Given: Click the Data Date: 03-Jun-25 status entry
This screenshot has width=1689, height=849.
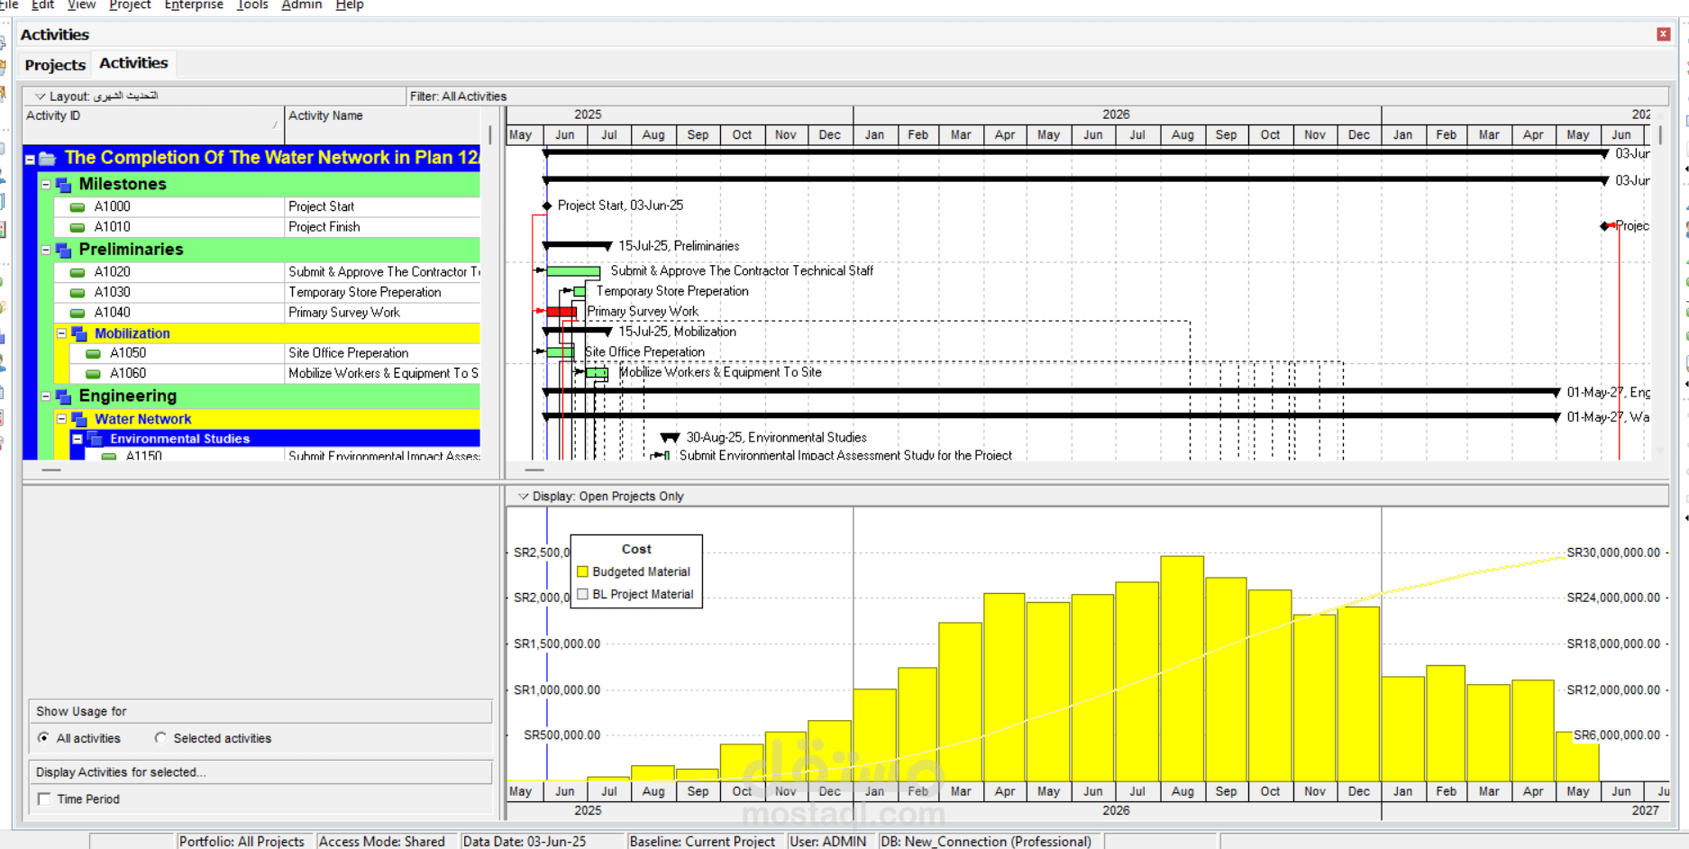Looking at the screenshot, I should click(525, 841).
